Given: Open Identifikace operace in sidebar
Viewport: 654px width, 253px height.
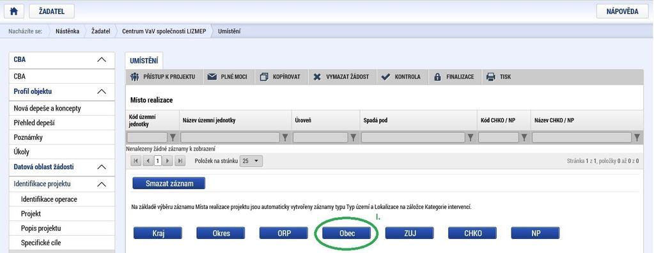Looking at the screenshot, I should click(x=61, y=199).
